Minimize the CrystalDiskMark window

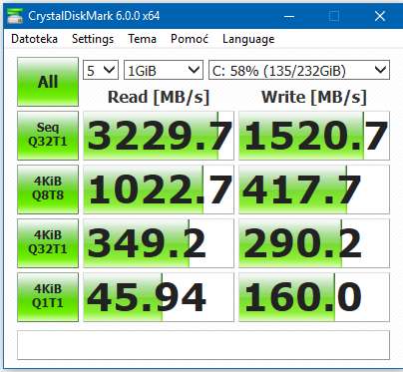click(x=289, y=16)
